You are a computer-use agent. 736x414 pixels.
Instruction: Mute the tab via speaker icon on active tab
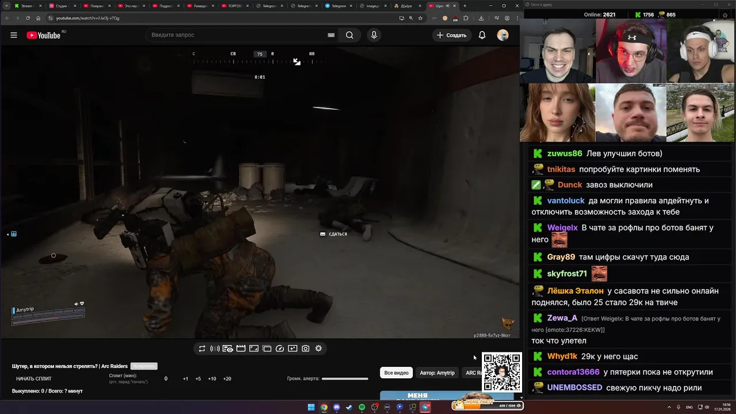coord(447,6)
